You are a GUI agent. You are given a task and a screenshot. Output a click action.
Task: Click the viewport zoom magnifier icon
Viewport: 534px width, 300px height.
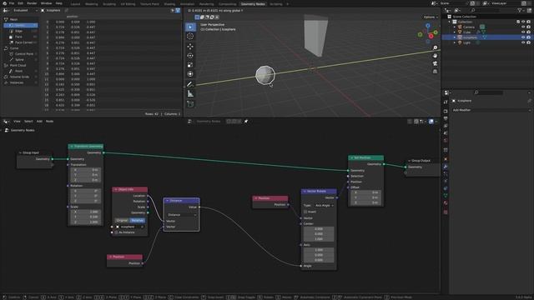(x=435, y=48)
